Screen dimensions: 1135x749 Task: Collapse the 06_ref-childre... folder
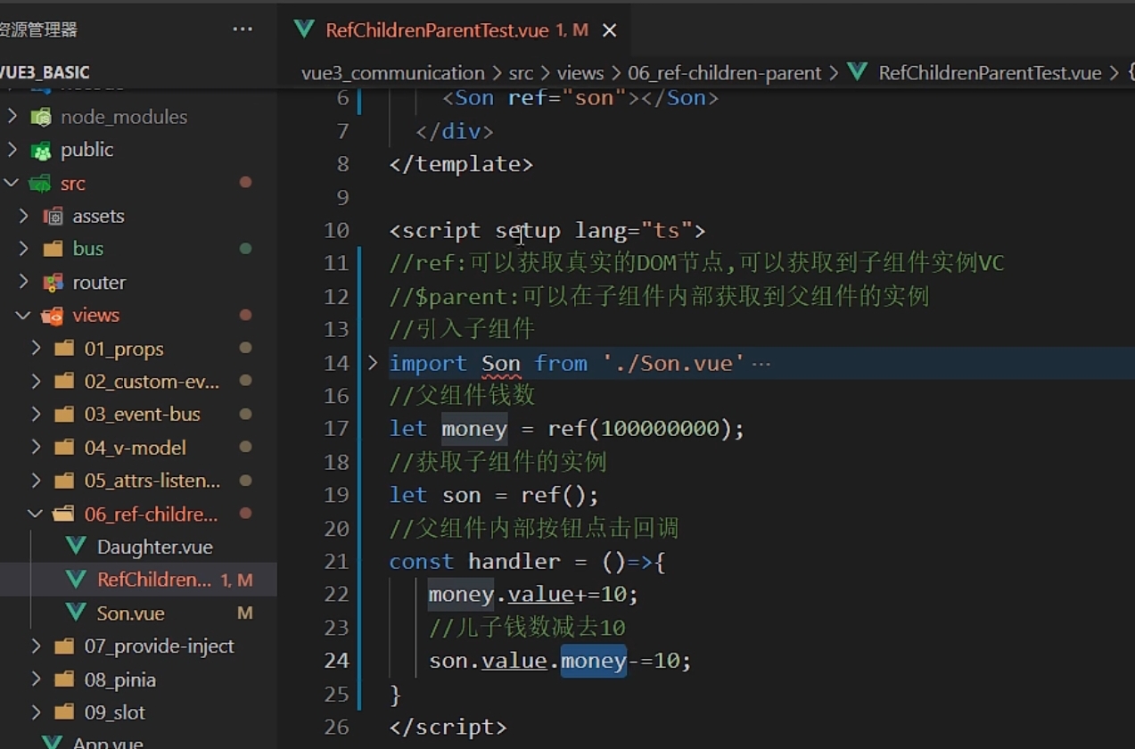36,514
